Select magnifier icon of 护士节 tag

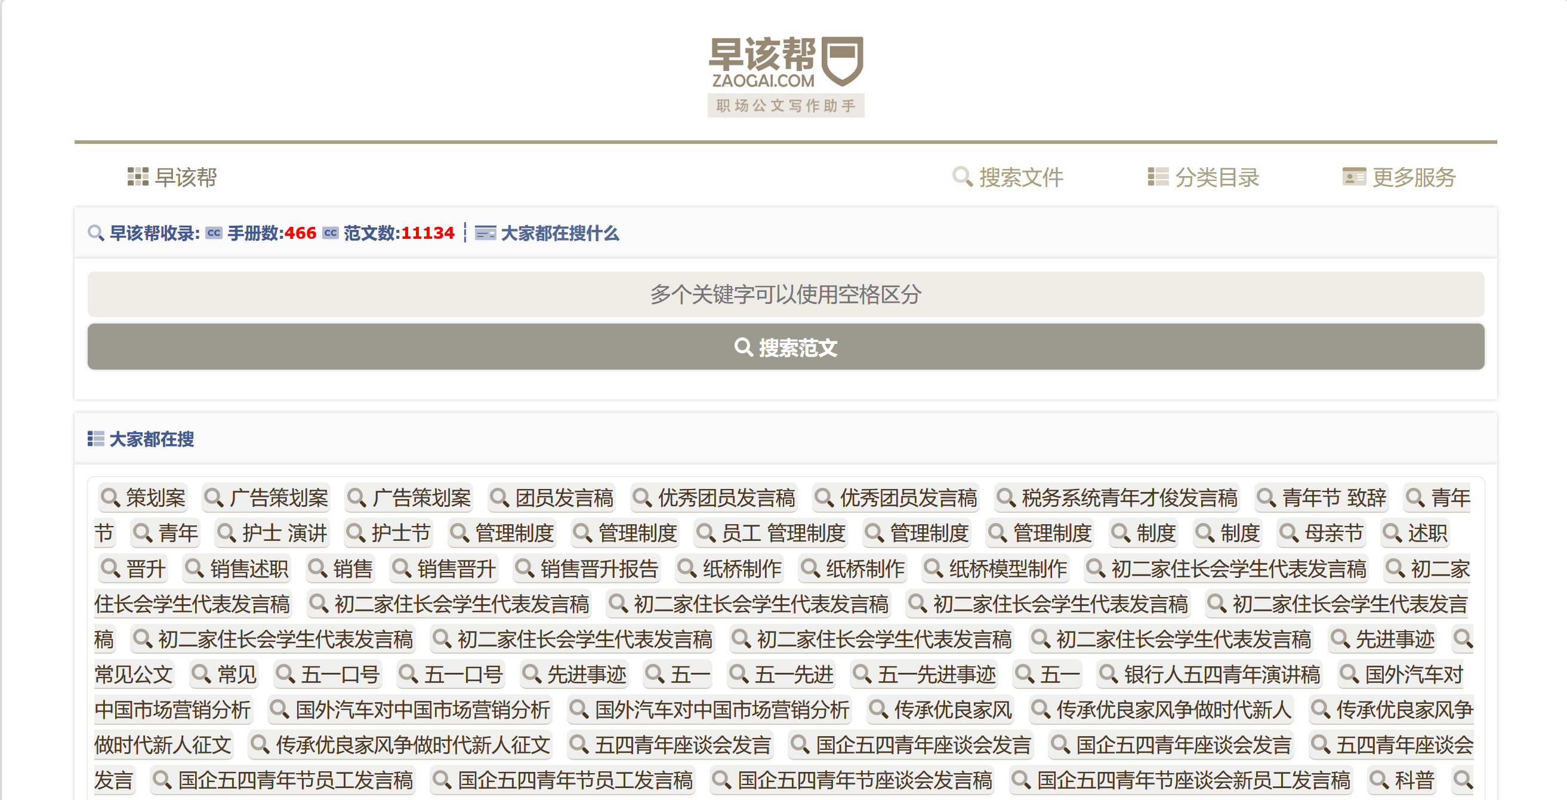pyautogui.click(x=356, y=533)
